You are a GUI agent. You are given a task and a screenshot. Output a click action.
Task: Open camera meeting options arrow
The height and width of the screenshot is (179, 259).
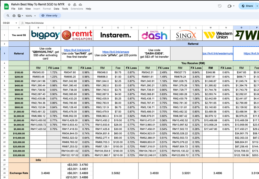234,6
